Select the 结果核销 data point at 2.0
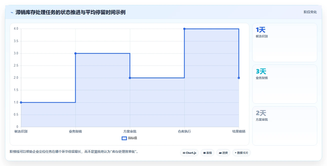Screen dimensions: 327x166 point(239,78)
